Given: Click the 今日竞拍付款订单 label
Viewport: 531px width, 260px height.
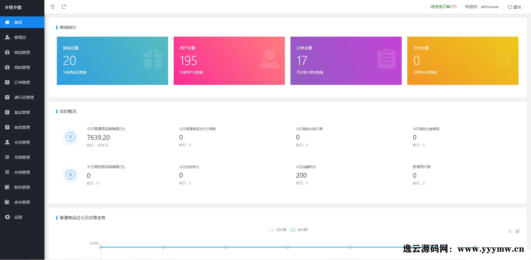Looking at the screenshot, I should tap(309, 129).
